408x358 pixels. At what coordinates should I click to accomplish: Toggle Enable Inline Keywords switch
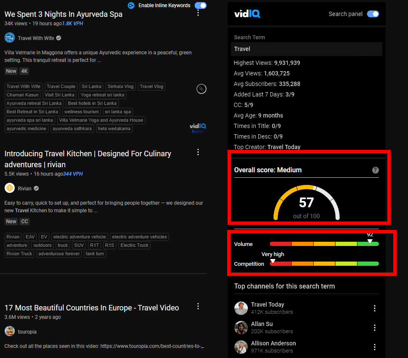[201, 5]
